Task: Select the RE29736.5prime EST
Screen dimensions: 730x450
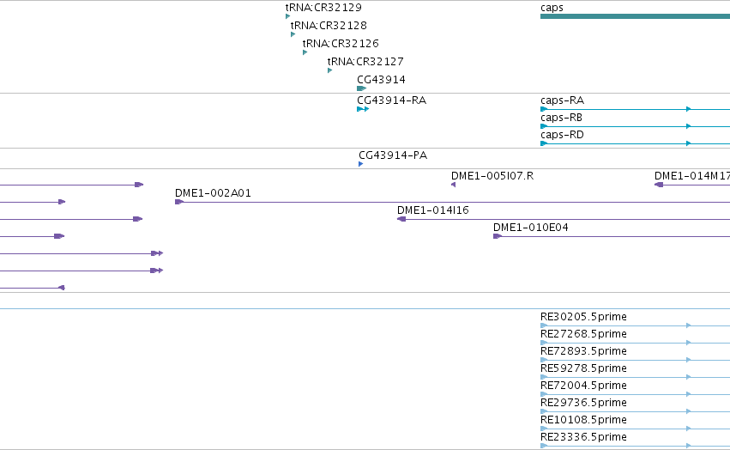Action: [x=635, y=411]
